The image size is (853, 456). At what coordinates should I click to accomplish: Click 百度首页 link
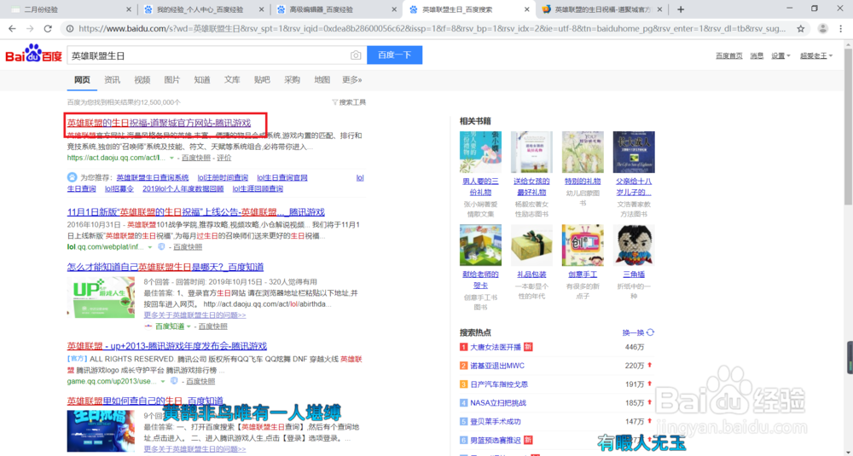(729, 55)
